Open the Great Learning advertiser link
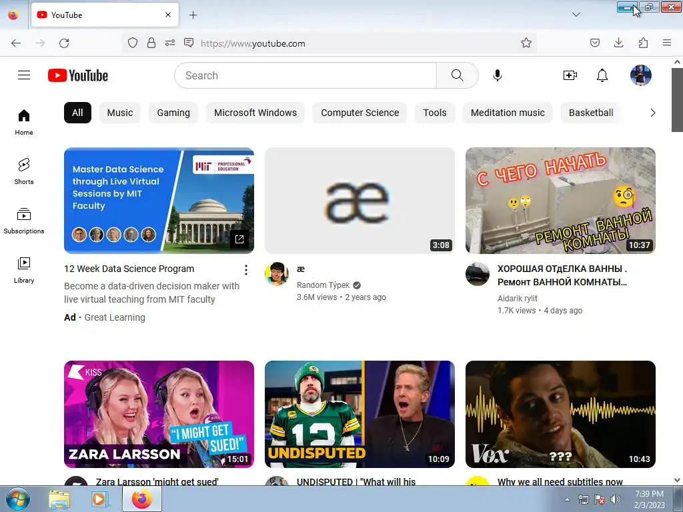 click(115, 317)
